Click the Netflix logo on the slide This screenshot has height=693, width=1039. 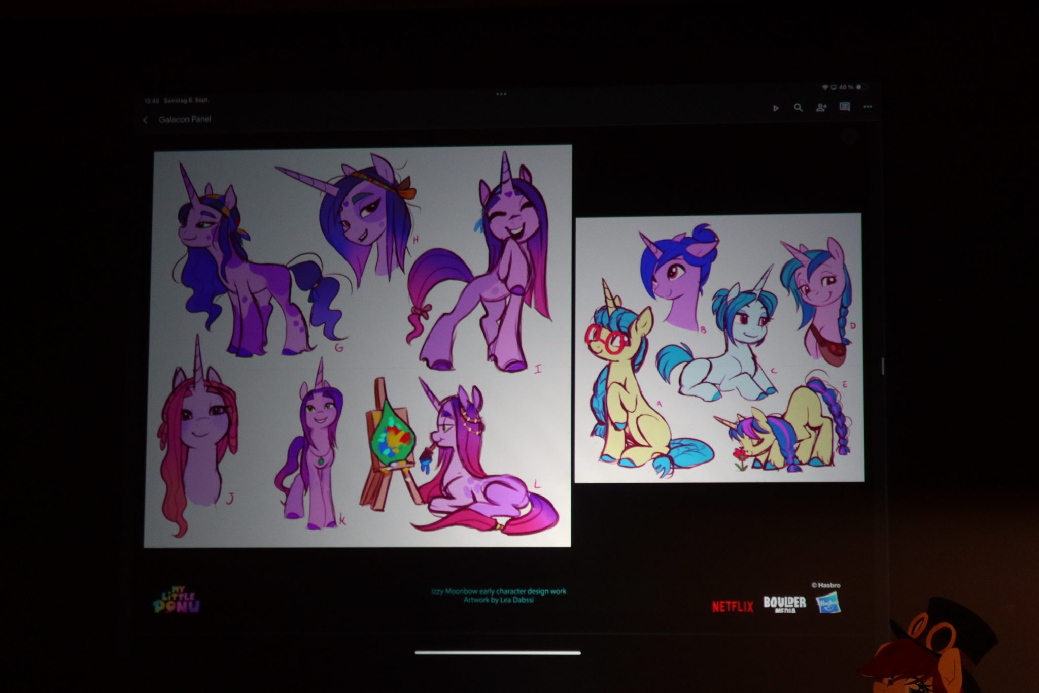click(733, 606)
